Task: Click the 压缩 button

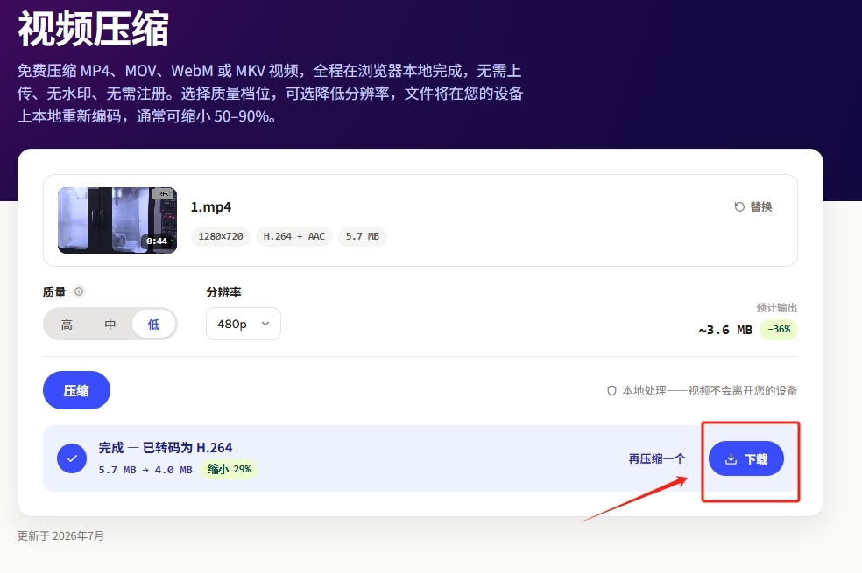Action: tap(76, 390)
